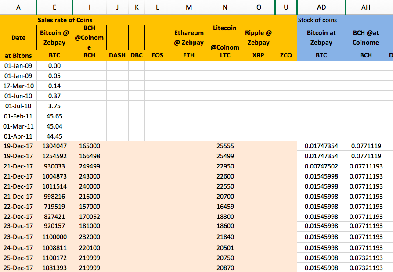Select the BTC stock value 0.00747502

[321, 166]
